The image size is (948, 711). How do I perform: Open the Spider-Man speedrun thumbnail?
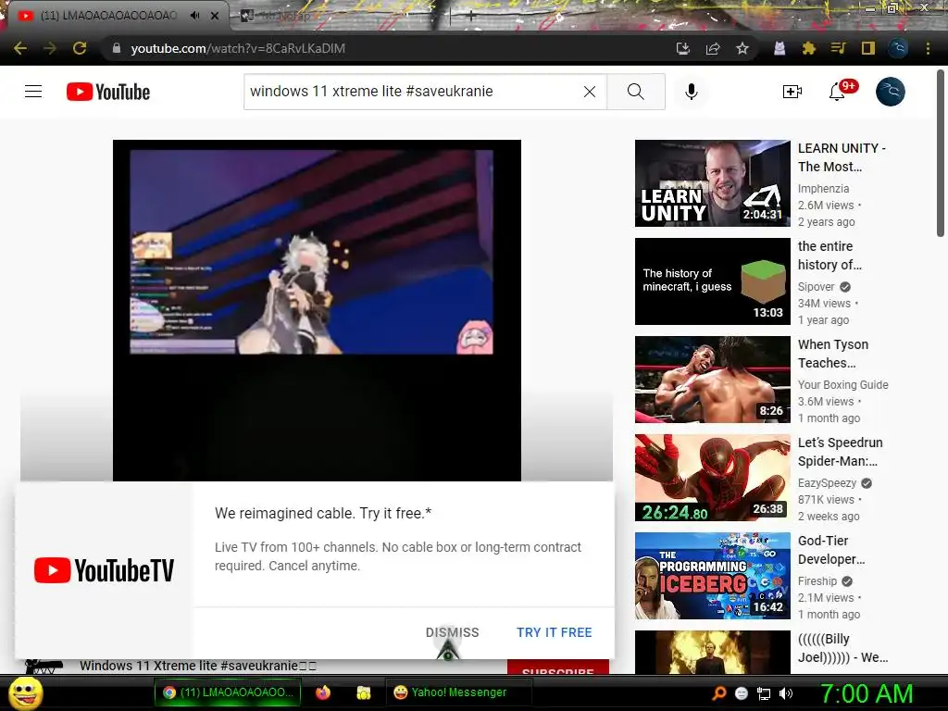click(x=713, y=478)
